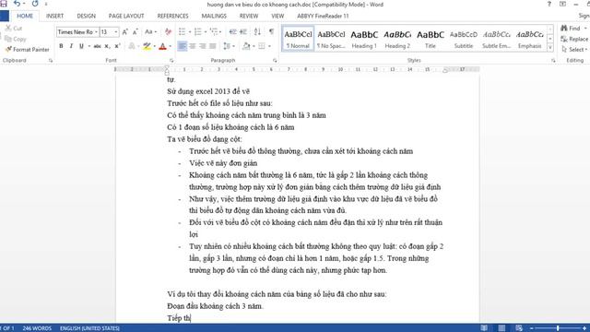Click the Grow Font icon
This screenshot has height=332, width=590.
tap(125, 32)
